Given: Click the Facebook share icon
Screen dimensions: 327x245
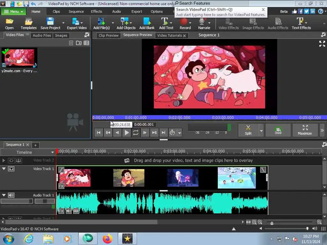Looking at the screenshot, I should (x=300, y=11).
